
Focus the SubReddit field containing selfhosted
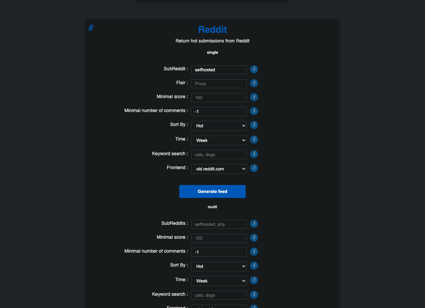click(219, 70)
